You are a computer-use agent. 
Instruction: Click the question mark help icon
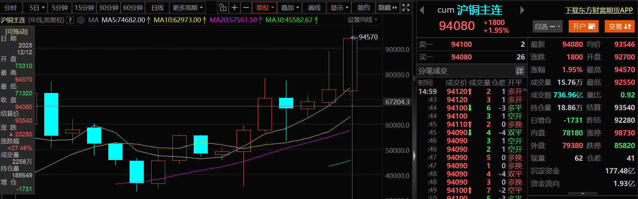pyautogui.click(x=70, y=20)
